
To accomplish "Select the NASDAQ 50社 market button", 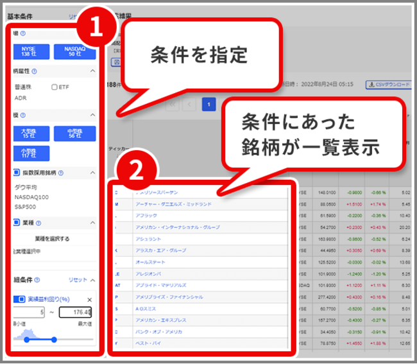I will click(74, 51).
